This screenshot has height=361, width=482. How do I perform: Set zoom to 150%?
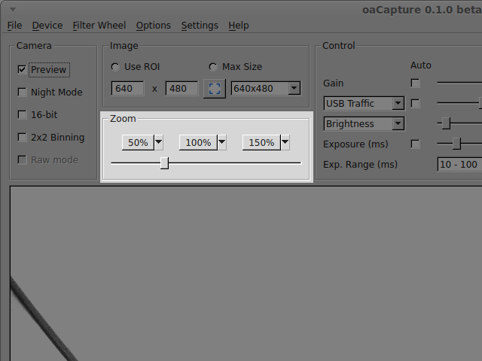click(261, 142)
